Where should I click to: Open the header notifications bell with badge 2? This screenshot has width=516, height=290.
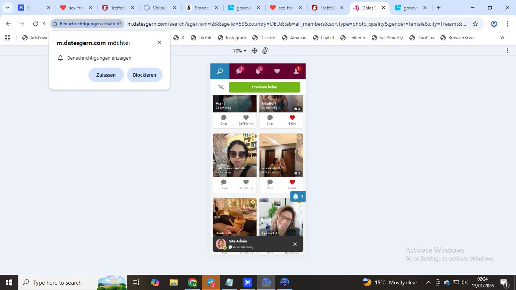(x=258, y=71)
